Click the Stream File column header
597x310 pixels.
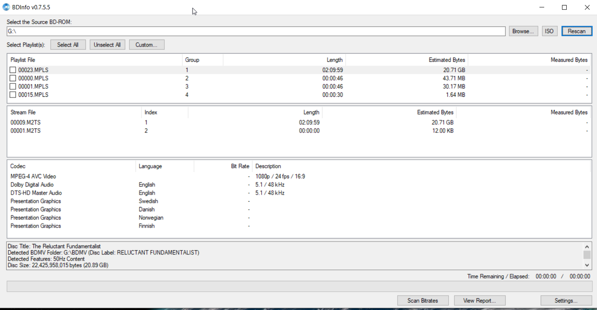tap(75, 112)
